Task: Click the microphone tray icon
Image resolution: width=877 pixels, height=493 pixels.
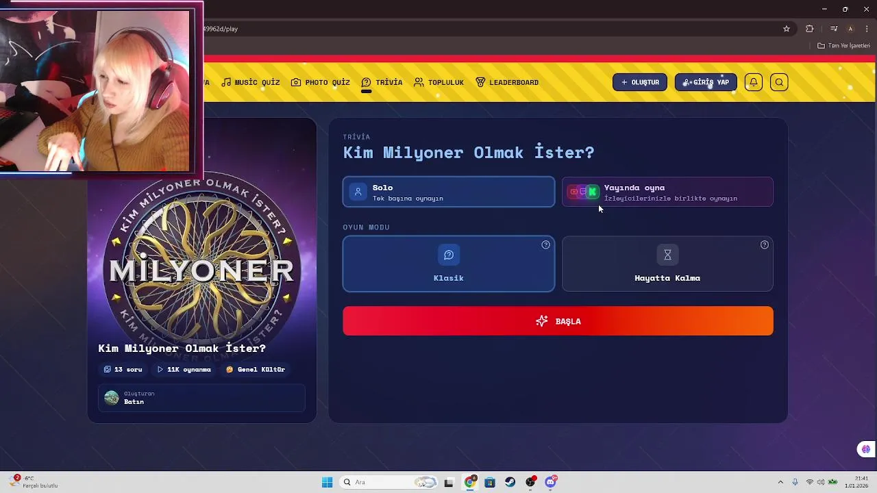Action: [x=795, y=482]
